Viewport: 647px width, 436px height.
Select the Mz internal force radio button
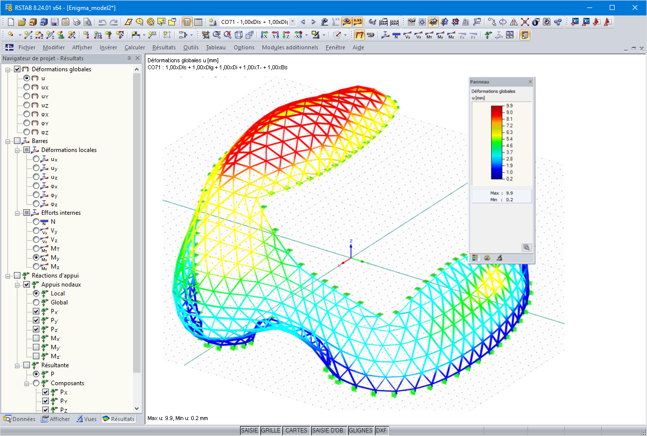[x=36, y=267]
